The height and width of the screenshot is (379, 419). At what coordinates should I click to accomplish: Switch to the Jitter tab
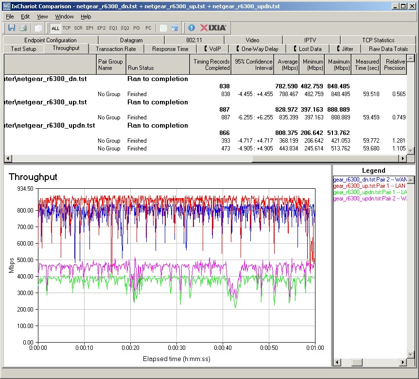point(345,49)
